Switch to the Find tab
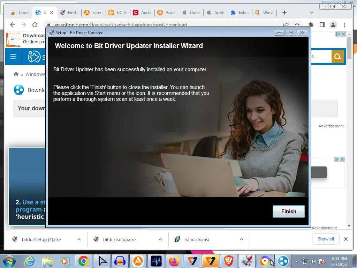 68,13
